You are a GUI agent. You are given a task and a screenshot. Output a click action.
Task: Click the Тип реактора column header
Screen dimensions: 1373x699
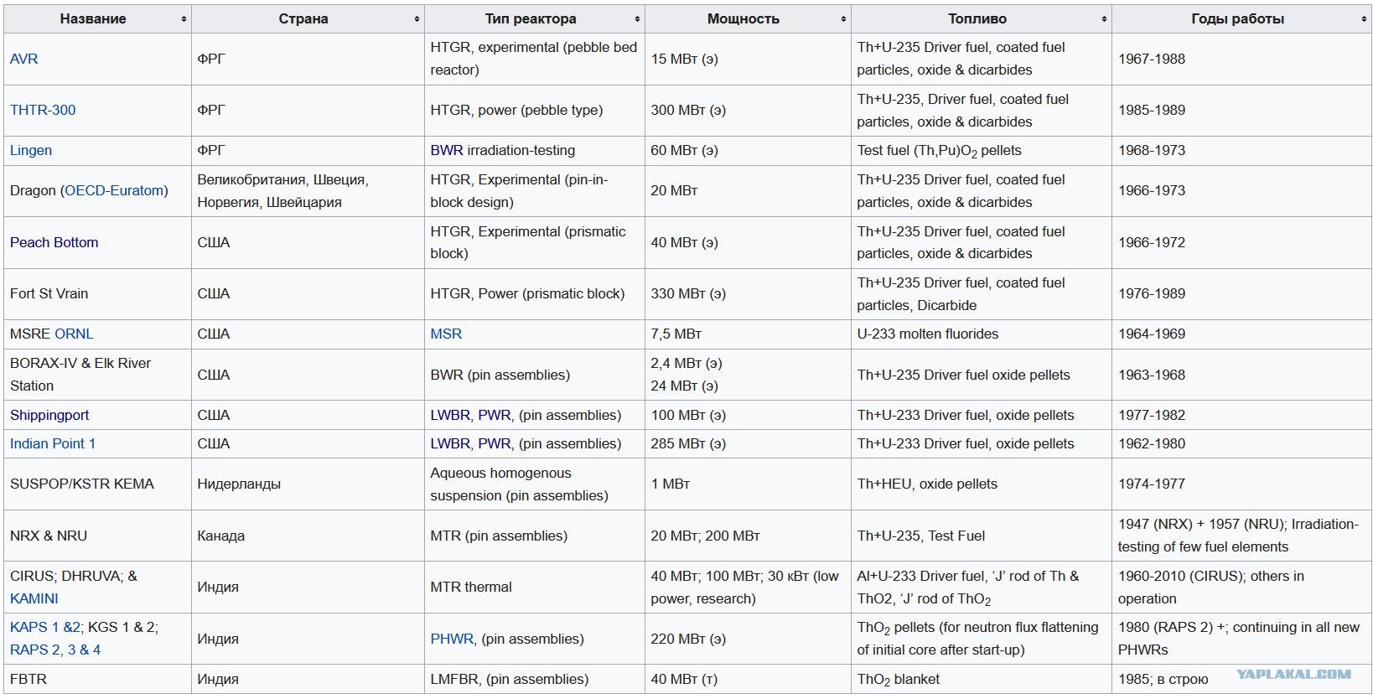click(535, 19)
